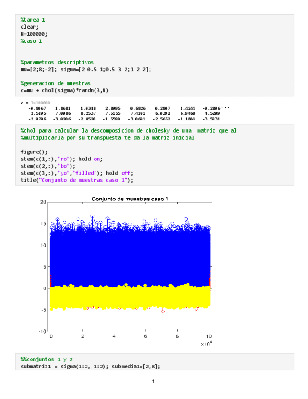Viewport: 308px width, 399px height.
Task: Click the '%%conjuntos 1 y 2' section header
Action: 47,359
